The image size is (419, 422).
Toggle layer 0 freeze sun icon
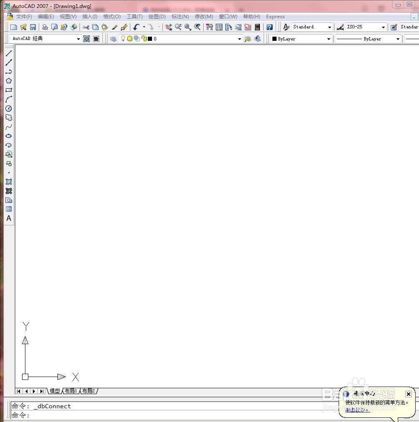pyautogui.click(x=130, y=38)
